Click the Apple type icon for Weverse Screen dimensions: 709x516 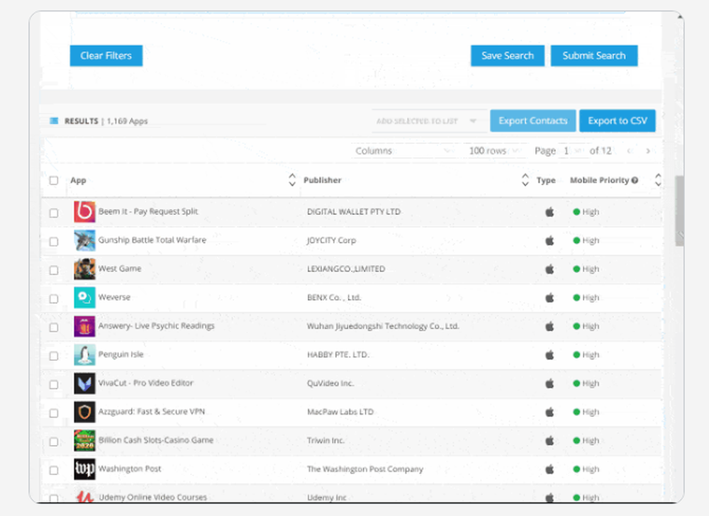549,297
